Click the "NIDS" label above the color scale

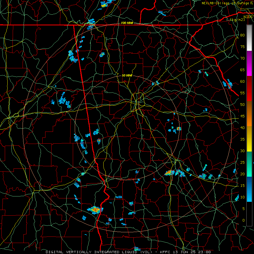[248, 17]
